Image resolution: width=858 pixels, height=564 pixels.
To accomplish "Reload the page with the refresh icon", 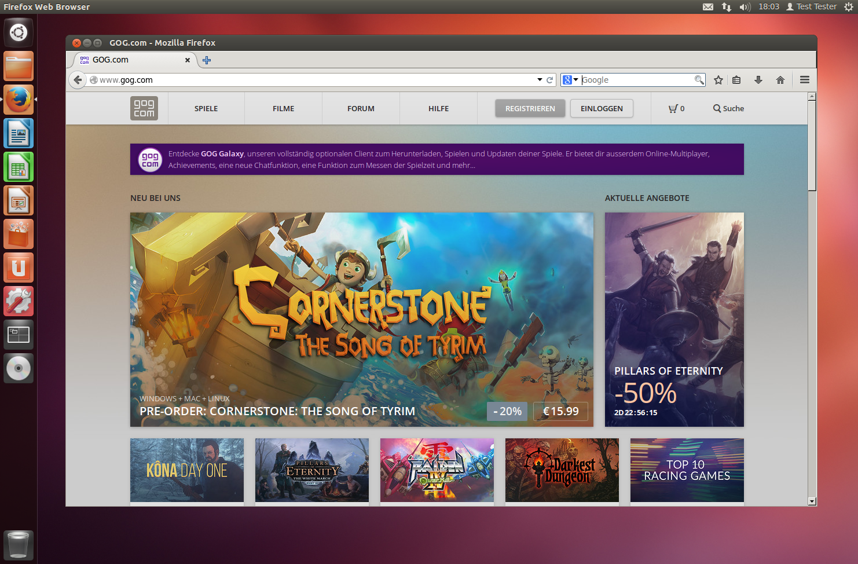I will click(549, 80).
